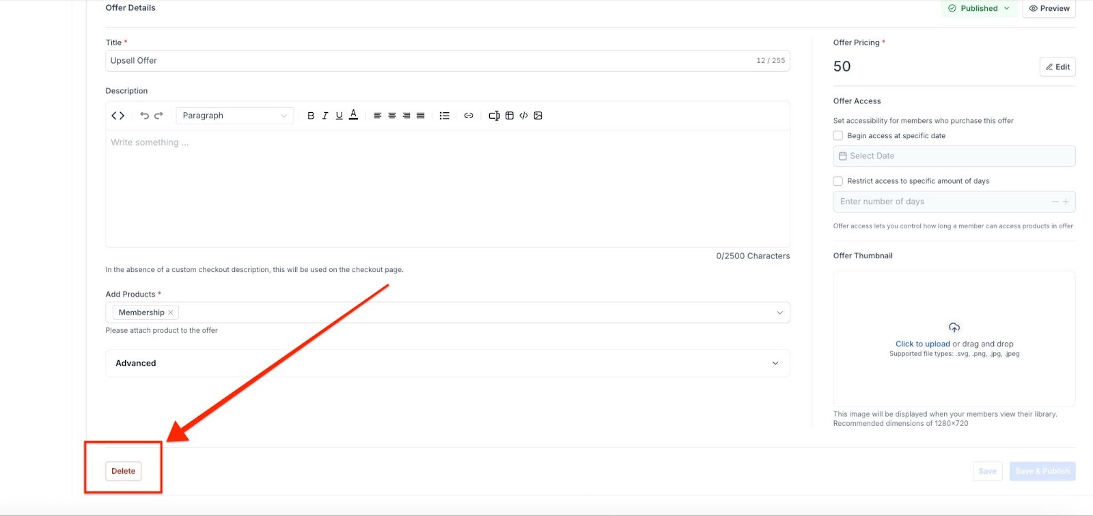
Task: Delete this offer
Action: [123, 471]
